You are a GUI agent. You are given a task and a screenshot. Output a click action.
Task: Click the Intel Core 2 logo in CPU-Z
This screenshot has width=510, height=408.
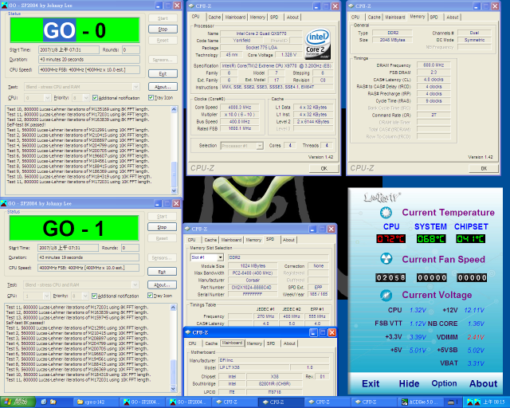(x=318, y=44)
